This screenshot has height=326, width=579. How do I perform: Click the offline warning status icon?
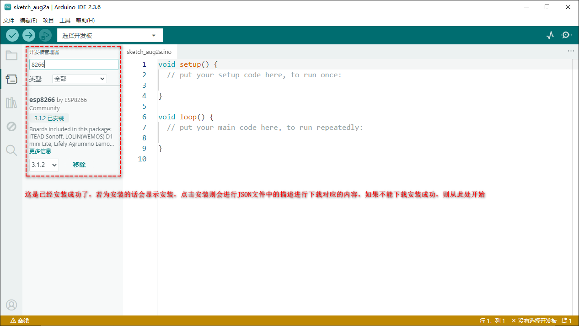point(13,321)
